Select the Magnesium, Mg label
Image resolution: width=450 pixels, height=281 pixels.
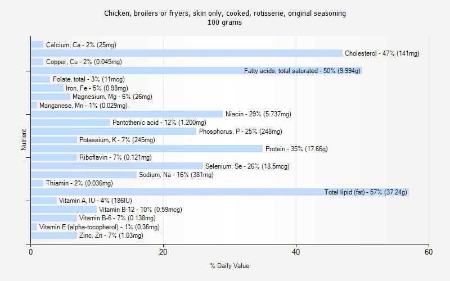click(x=112, y=97)
